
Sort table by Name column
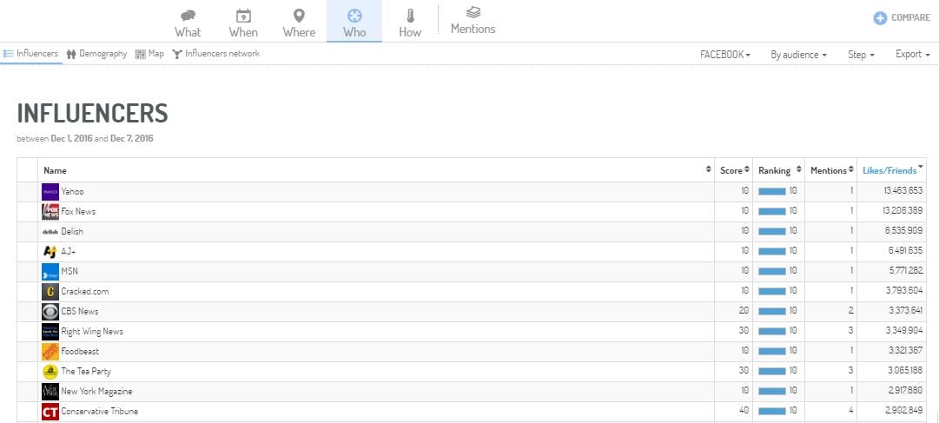click(x=376, y=170)
